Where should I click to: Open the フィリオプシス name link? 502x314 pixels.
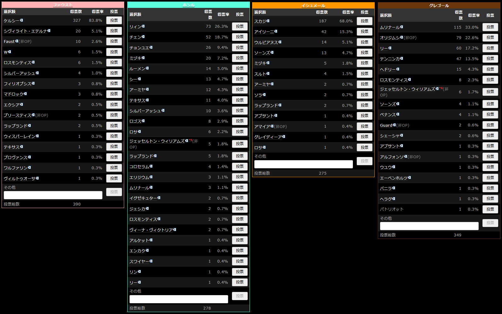(x=17, y=84)
